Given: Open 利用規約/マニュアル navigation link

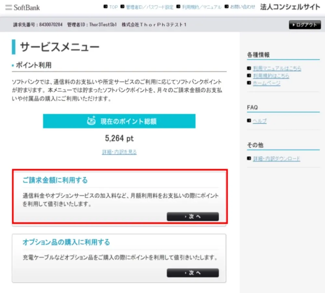Looking at the screenshot, I should tap(202, 7).
